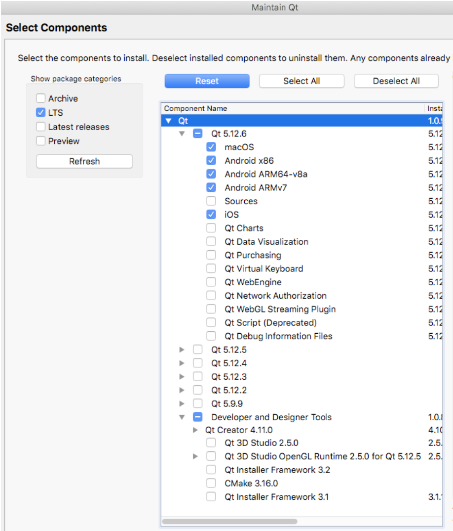The width and height of the screenshot is (453, 531).
Task: Enable the Archive package category checkbox
Action: tap(40, 98)
